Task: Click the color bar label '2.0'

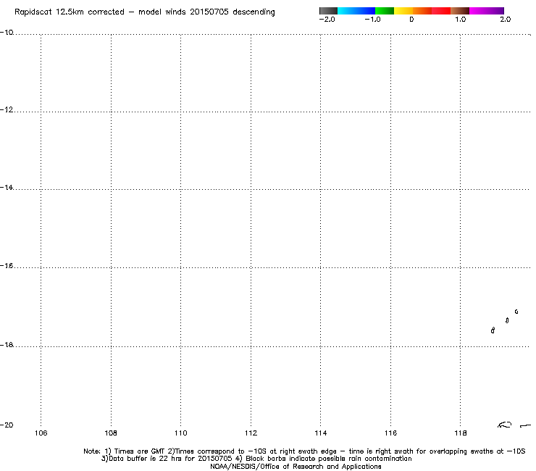Action: pyautogui.click(x=506, y=20)
